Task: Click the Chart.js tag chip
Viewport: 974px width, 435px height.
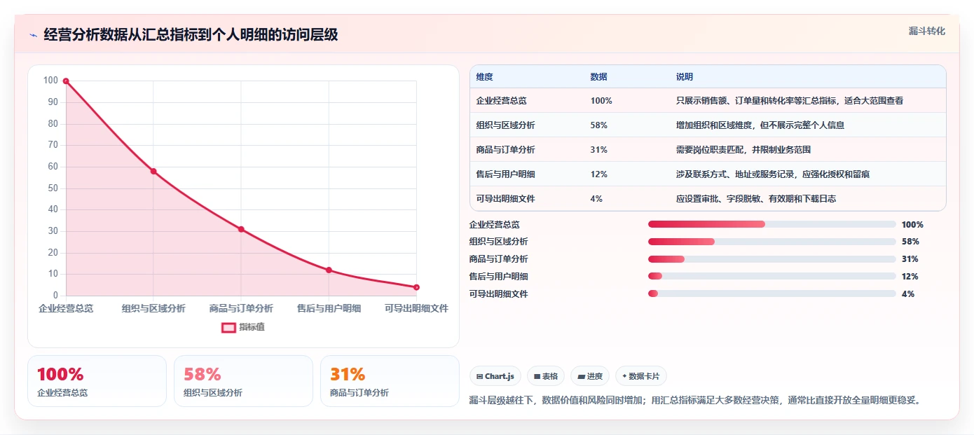Action: 495,376
